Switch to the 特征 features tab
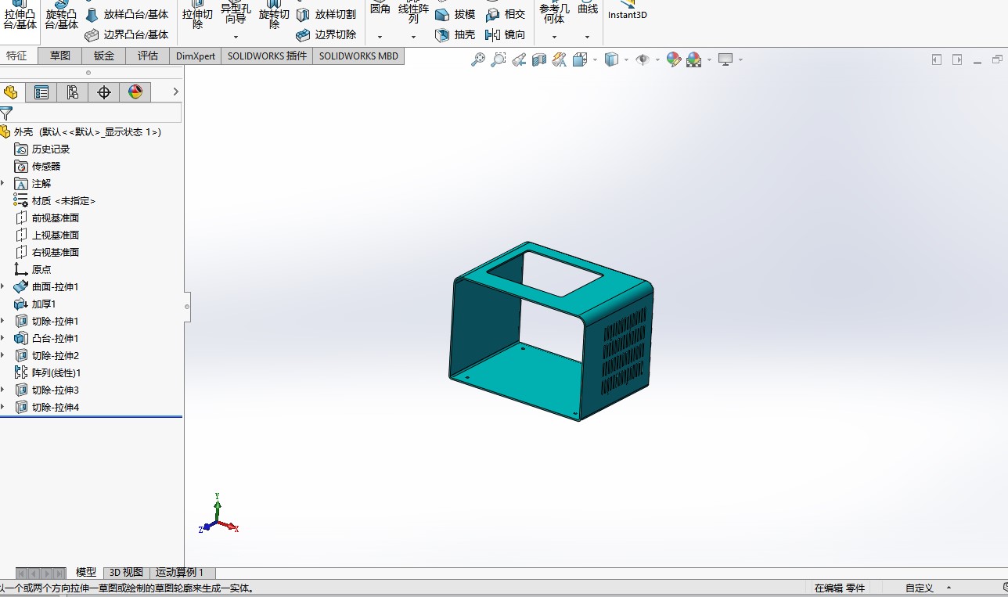The image size is (1008, 597). pyautogui.click(x=16, y=56)
